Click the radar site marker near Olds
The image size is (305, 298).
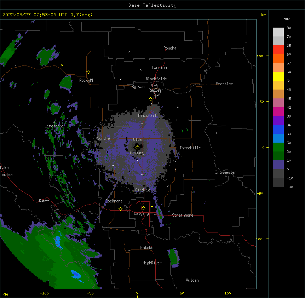[137, 148]
